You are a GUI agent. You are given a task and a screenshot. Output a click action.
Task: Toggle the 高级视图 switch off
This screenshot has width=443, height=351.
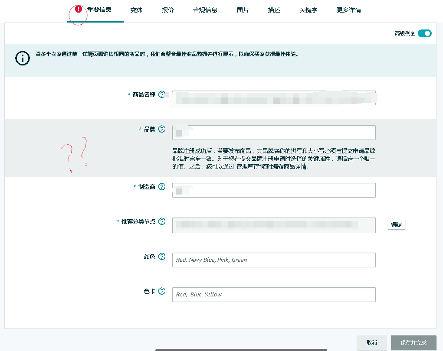pyautogui.click(x=425, y=33)
